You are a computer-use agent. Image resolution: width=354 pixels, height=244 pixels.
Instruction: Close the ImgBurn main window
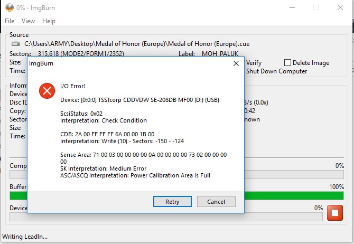click(x=340, y=8)
